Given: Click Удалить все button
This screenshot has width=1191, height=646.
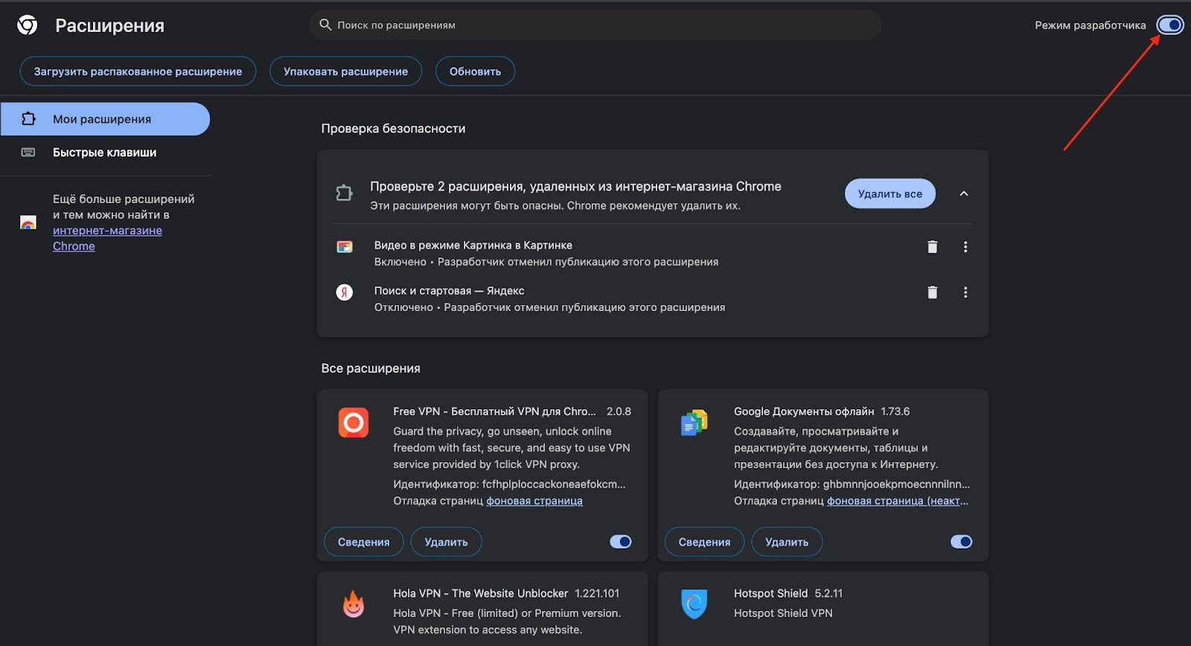Looking at the screenshot, I should click(890, 194).
